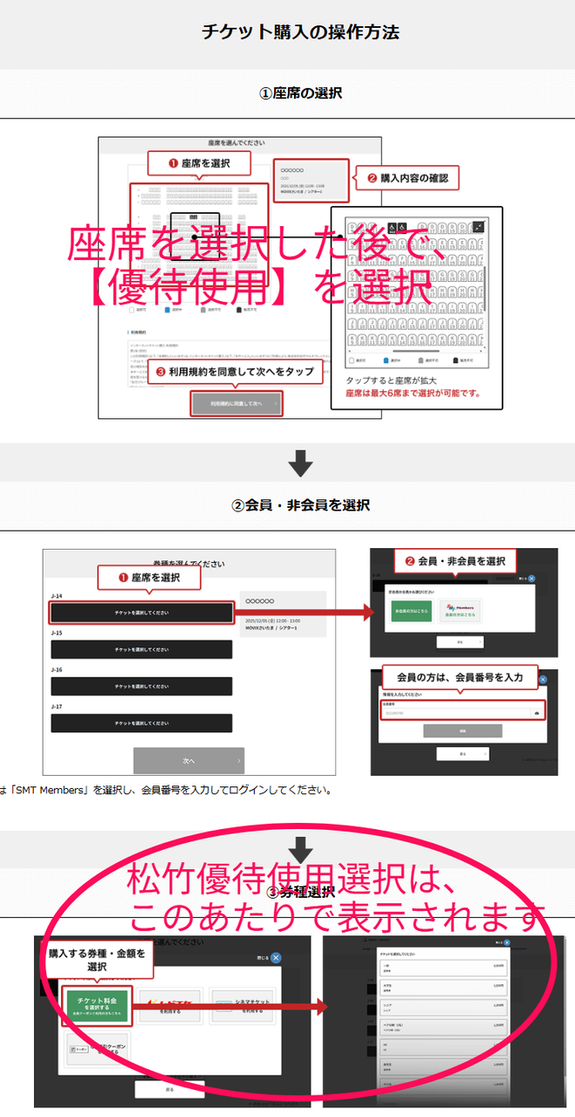Select the green チケット料金 button

(95, 1004)
